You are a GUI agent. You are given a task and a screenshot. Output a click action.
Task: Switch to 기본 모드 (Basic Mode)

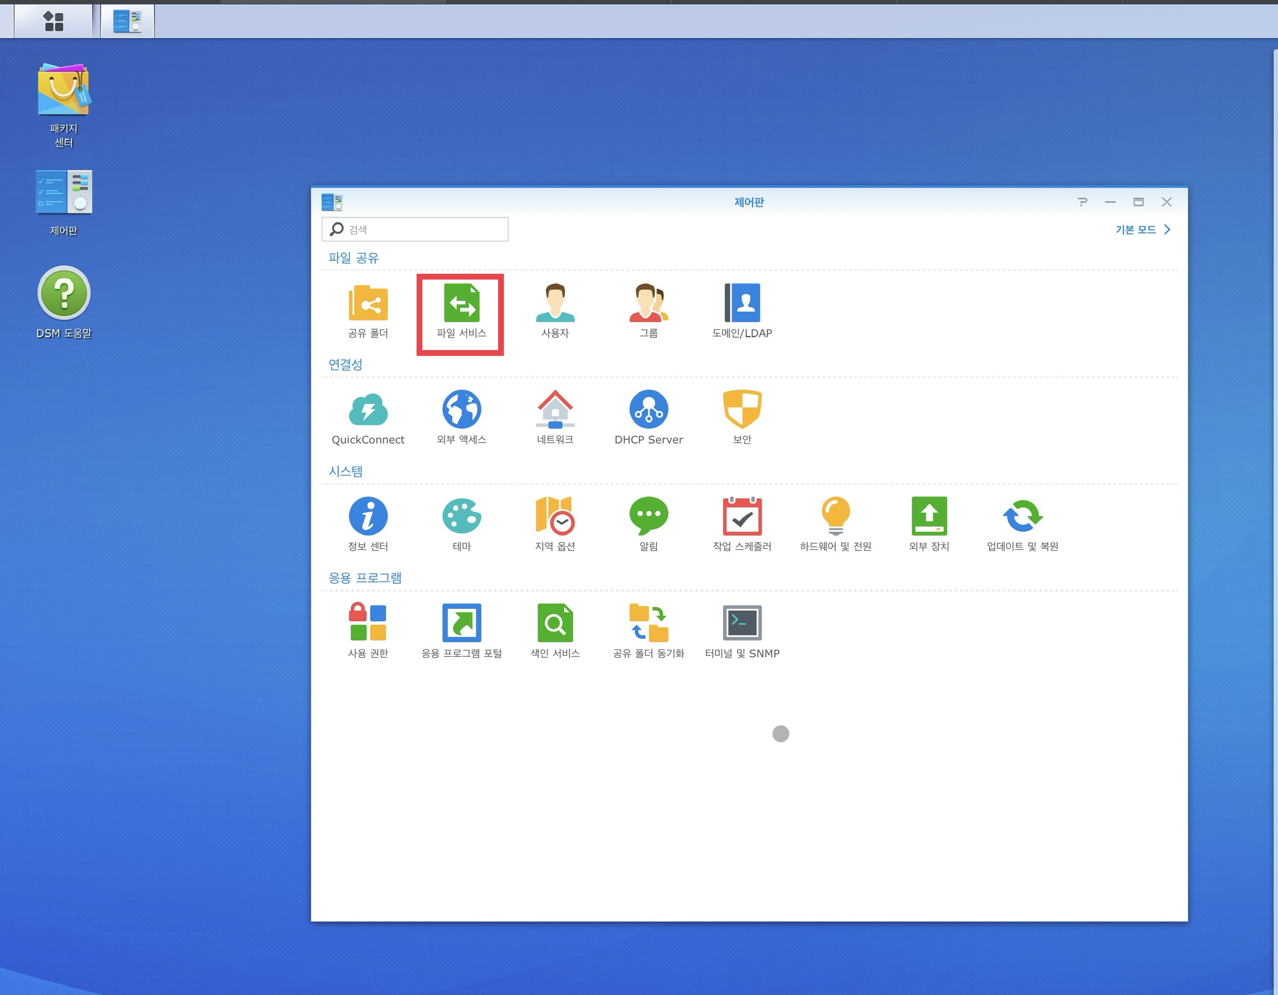(1143, 229)
